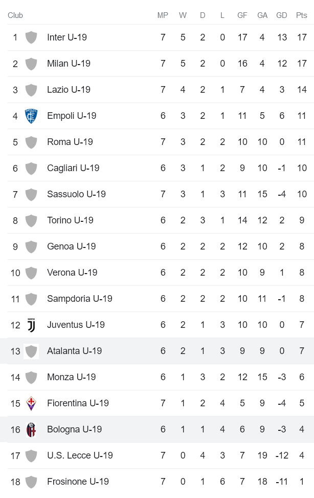Open Sassuolo U-19 team page

(x=76, y=194)
